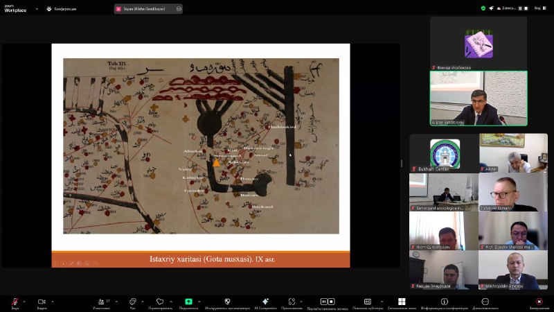The height and width of the screenshot is (312, 554).
Task: Open the ellipsis on the screen share tab
Action: [x=179, y=9]
